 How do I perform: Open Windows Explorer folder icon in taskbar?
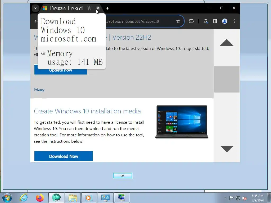(x=73, y=198)
